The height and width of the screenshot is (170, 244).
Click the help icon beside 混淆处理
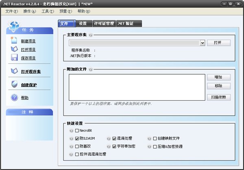point(109,138)
